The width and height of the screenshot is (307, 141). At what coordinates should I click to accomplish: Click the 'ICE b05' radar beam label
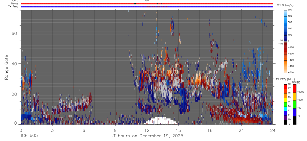coord(29,136)
